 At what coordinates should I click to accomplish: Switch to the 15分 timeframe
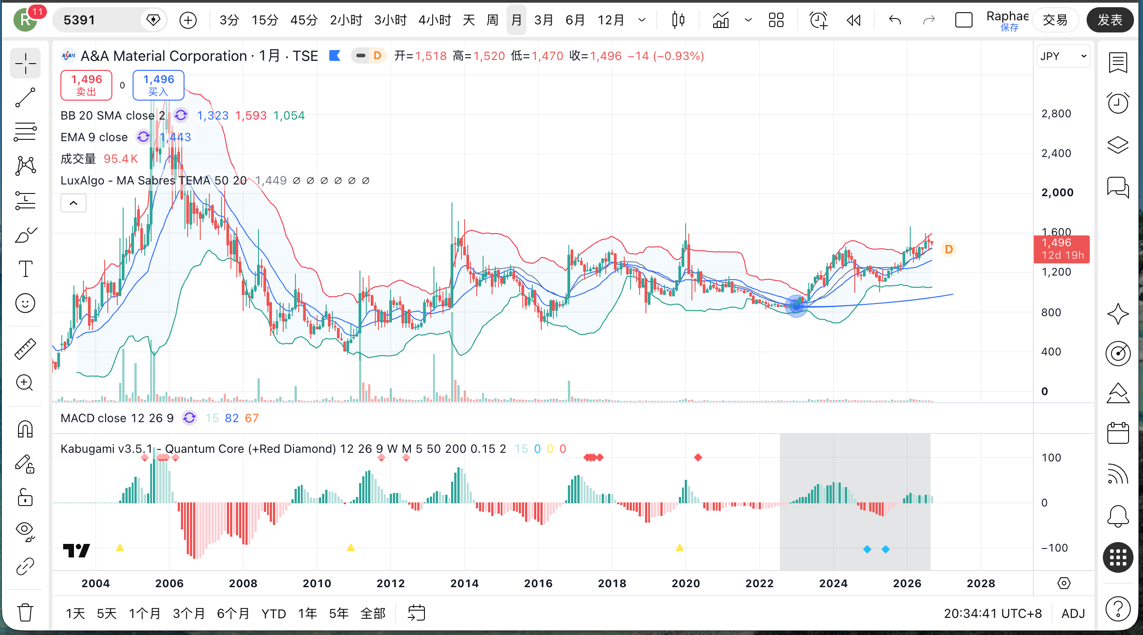[265, 20]
